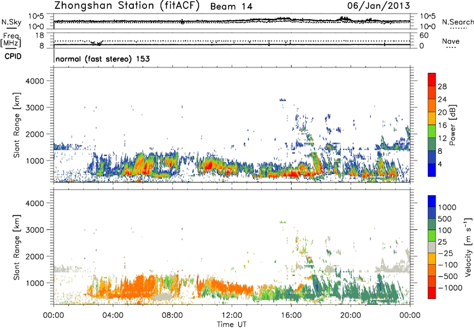Click the 'CPID' label
The width and height of the screenshot is (474, 328).
pyautogui.click(x=13, y=56)
